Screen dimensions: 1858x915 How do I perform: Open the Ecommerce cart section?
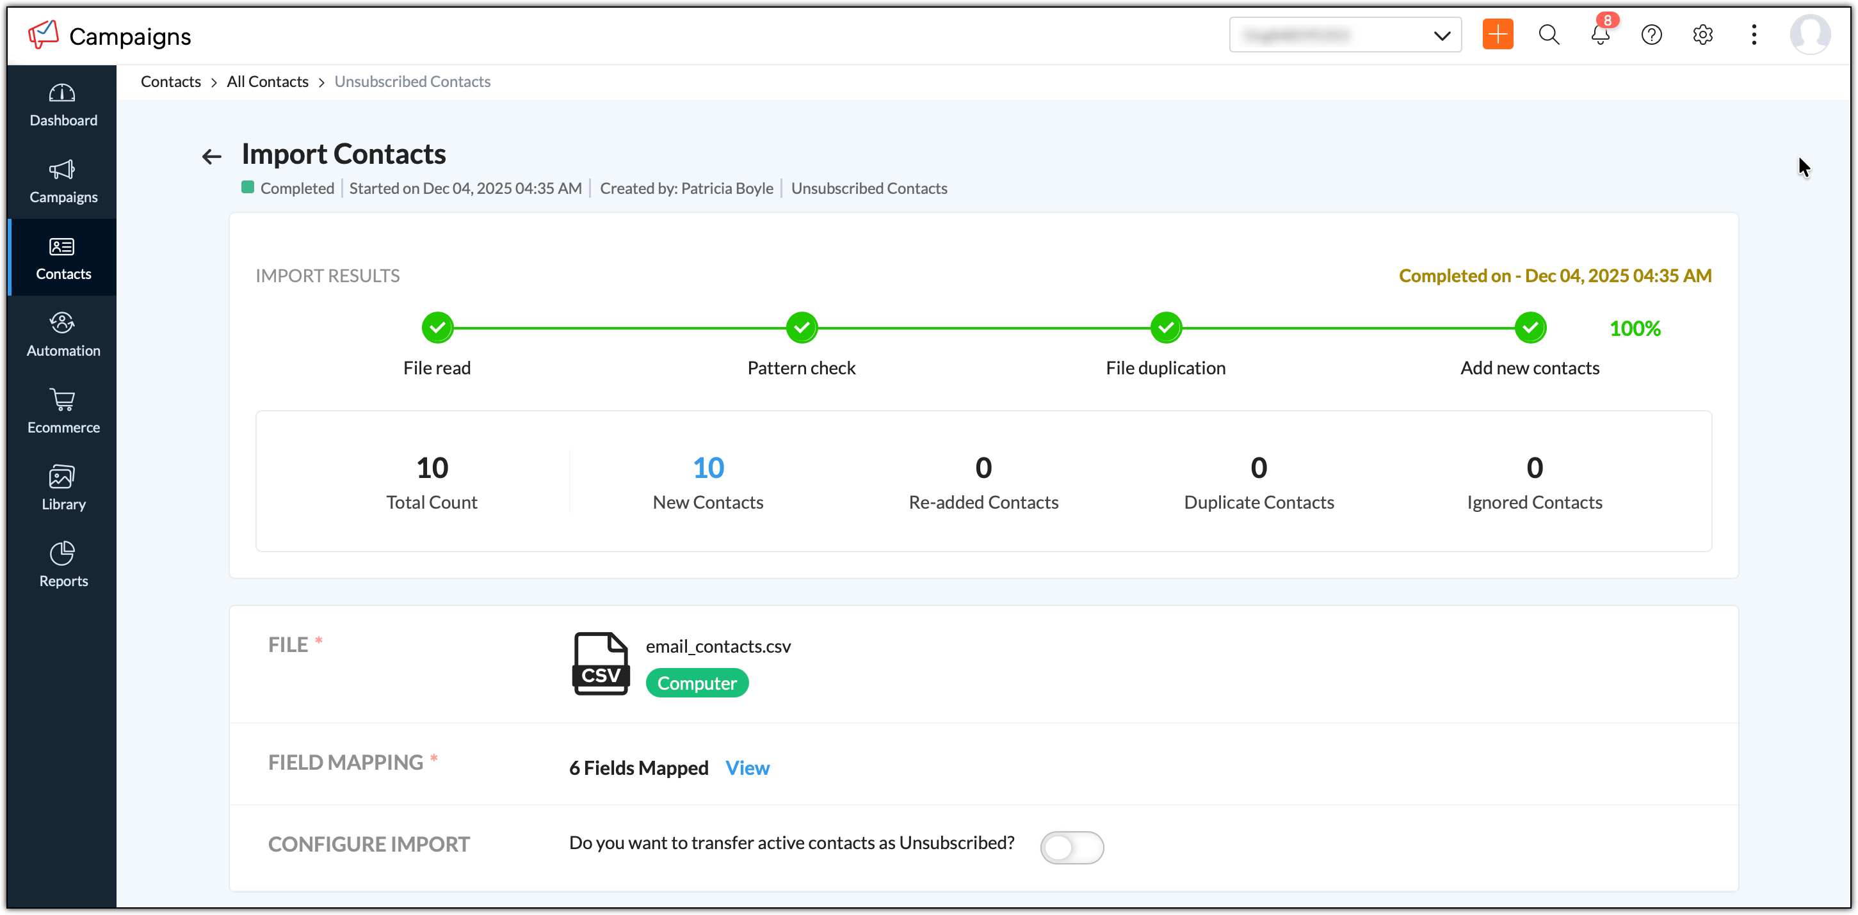click(63, 411)
